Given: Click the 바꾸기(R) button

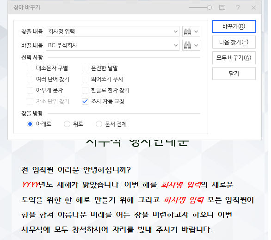Looking at the screenshot, I should [x=234, y=26].
